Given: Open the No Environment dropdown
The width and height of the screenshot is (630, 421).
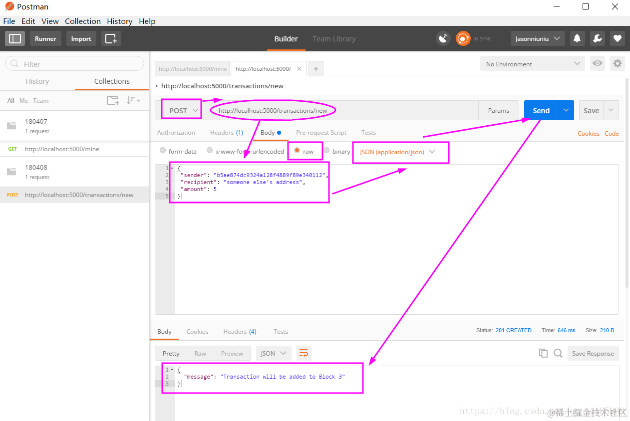Looking at the screenshot, I should tap(533, 63).
